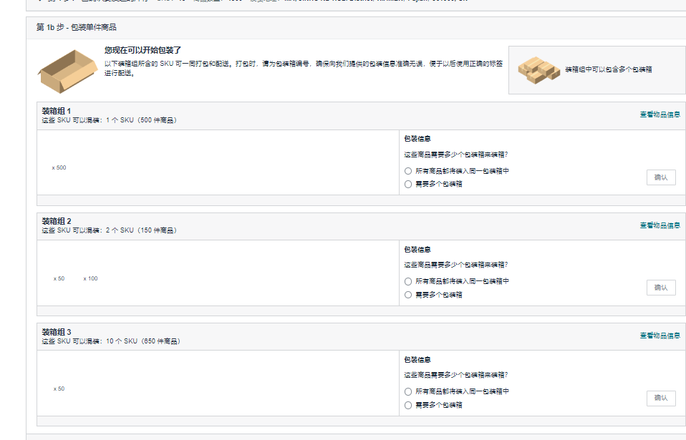Click the stacked packing boxes icon

[x=538, y=70]
